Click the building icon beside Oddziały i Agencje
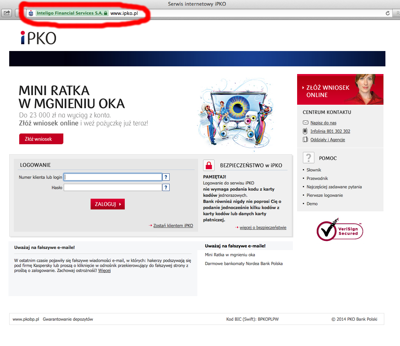 pyautogui.click(x=305, y=140)
